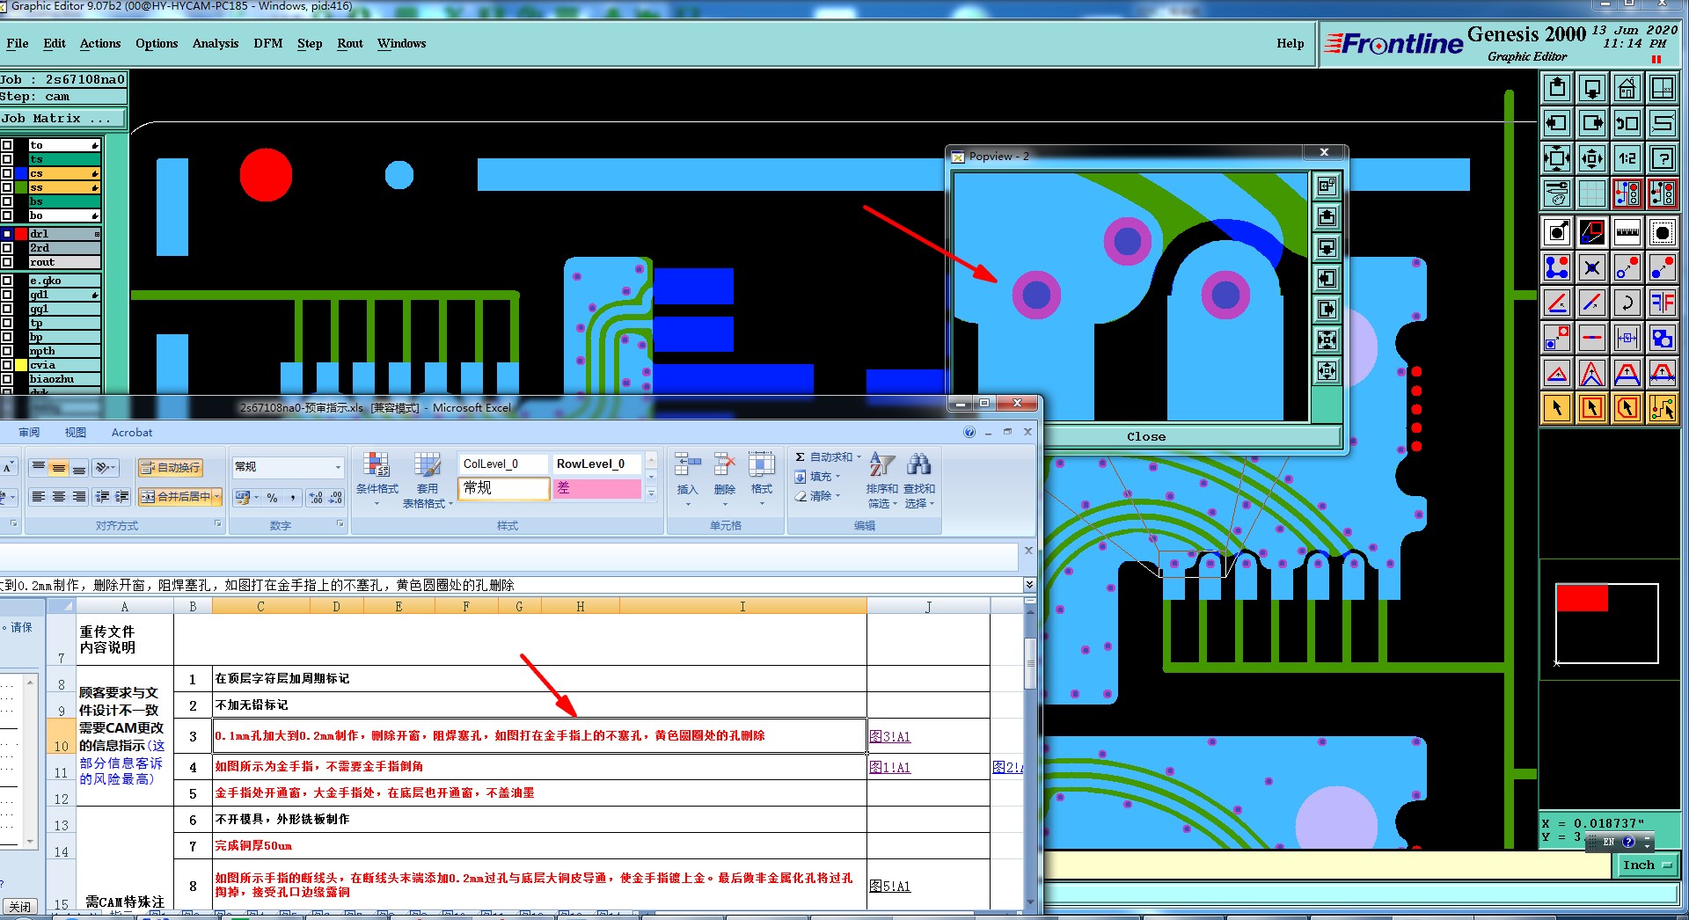Select the polygon-area arrow selection tool
Viewport: 1689px width, 920px height.
click(1627, 408)
